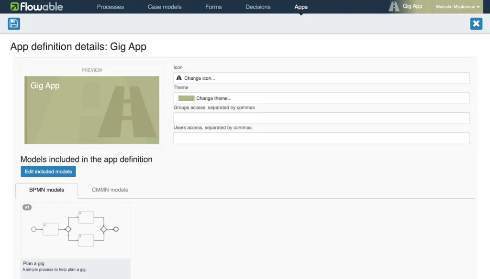Close the app definition editor with X
Image resolution: width=490 pixels, height=279 pixels.
coord(476,24)
